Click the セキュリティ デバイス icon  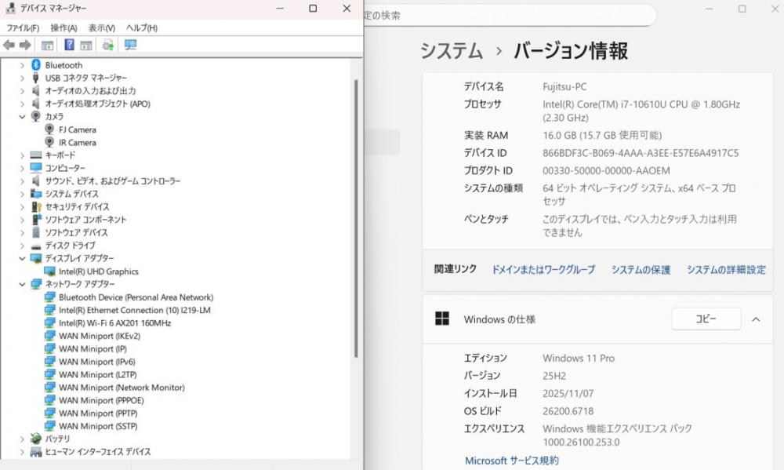pyautogui.click(x=36, y=206)
